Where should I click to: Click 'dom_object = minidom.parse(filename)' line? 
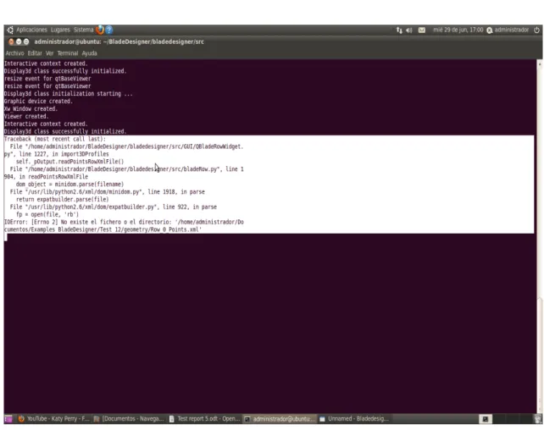(69, 185)
